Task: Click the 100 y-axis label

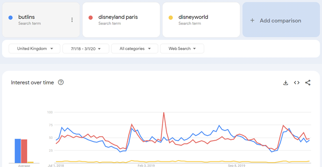Action: pos(50,112)
